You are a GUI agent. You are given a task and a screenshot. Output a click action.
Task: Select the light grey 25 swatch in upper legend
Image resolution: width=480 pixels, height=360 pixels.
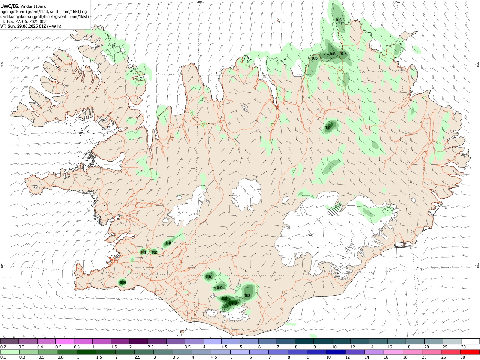(451, 341)
